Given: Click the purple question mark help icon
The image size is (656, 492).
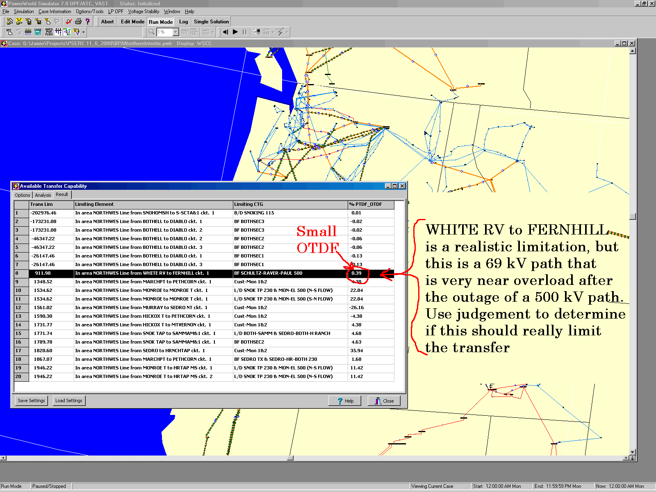Looking at the screenshot, I should (x=87, y=22).
